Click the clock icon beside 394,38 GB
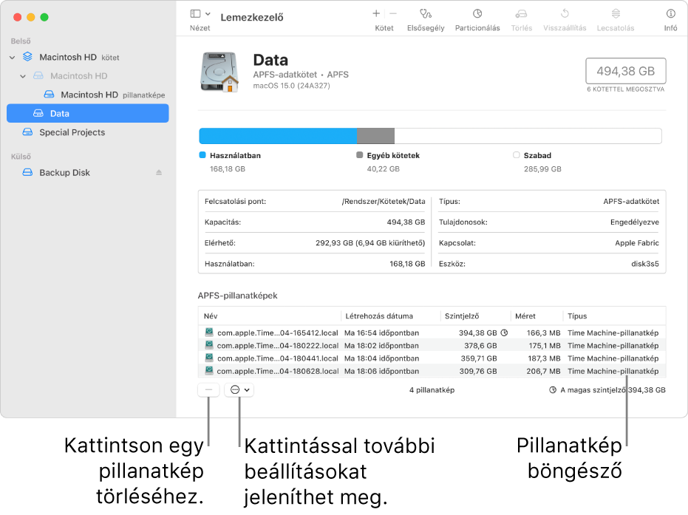Viewport: 688px width, 515px height. point(504,332)
